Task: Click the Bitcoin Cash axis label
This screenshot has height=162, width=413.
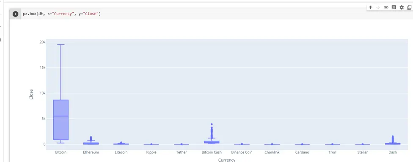Action: coord(212,152)
